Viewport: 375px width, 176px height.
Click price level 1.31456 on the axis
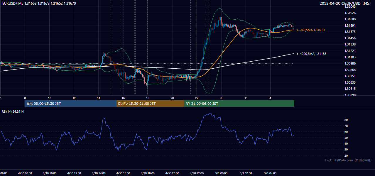pos(350,38)
